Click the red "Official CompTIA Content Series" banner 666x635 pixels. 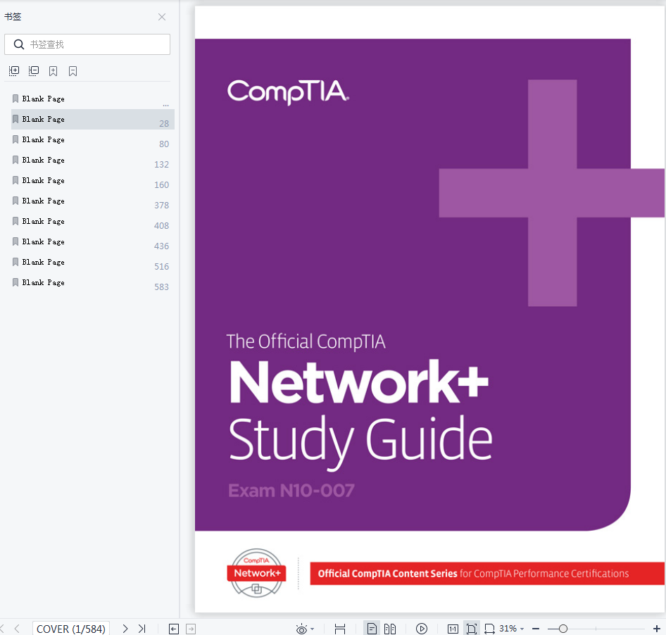pos(487,574)
